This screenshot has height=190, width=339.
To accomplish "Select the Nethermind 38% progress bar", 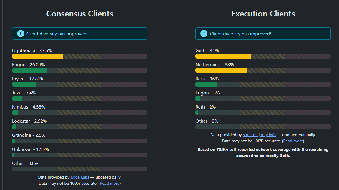I will pyautogui.click(x=263, y=70).
